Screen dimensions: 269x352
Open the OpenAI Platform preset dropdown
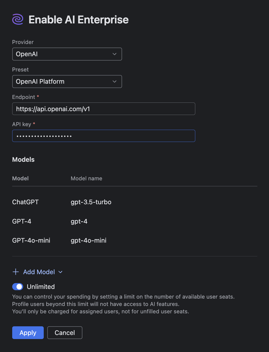(67, 81)
